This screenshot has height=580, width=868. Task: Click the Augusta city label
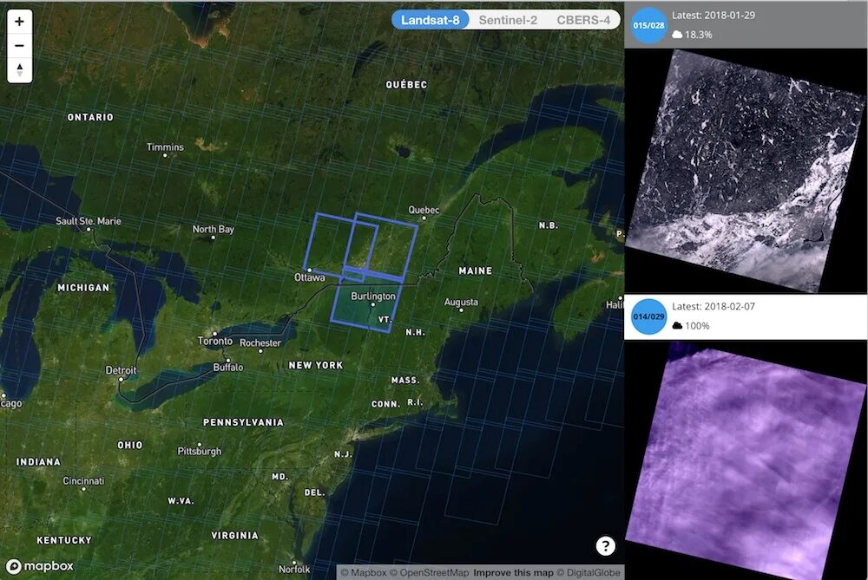(x=461, y=303)
